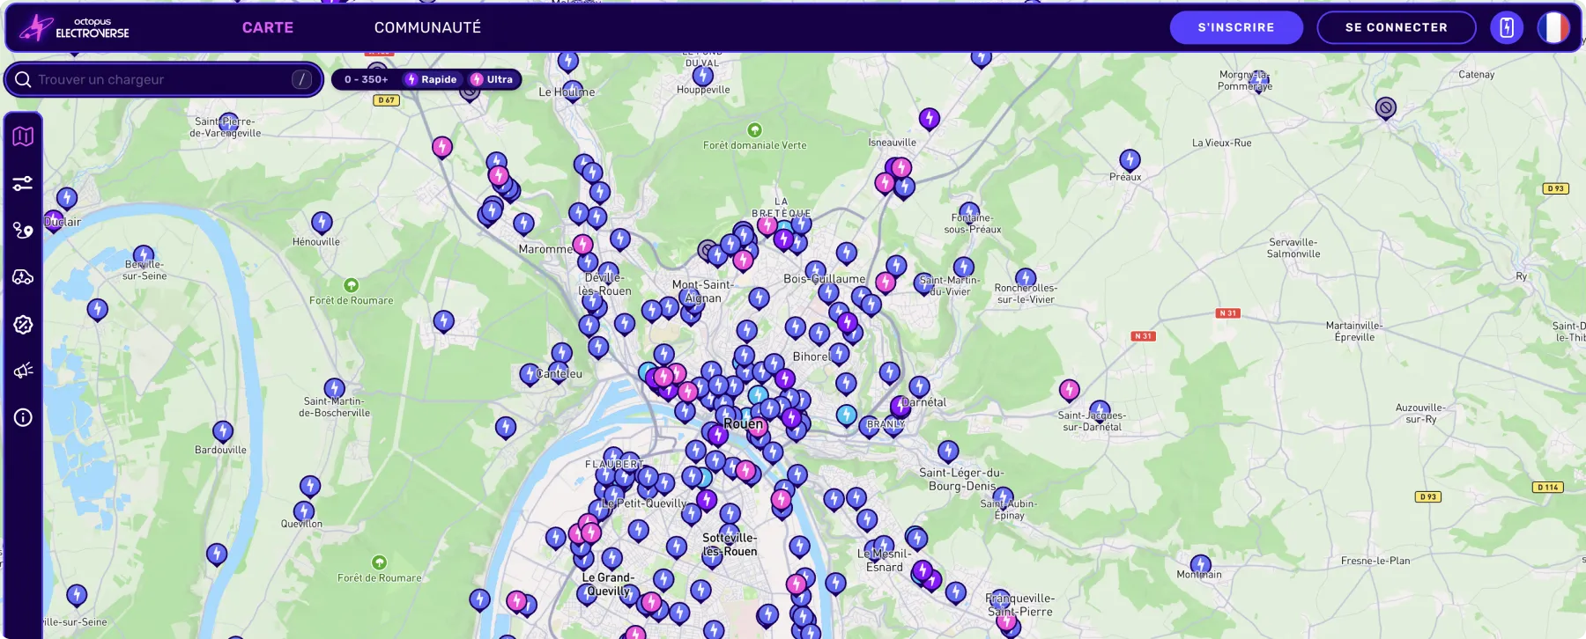Click the SE CONNECTER button
The width and height of the screenshot is (1586, 639).
point(1397,27)
